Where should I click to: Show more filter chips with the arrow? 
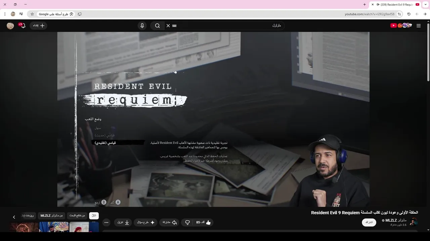[x=14, y=217]
